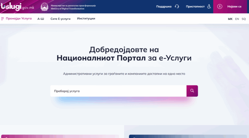This screenshot has width=249, height=138.
Task: Click the Ministry of Digital Transformation emblem
Action: pos(45,7)
